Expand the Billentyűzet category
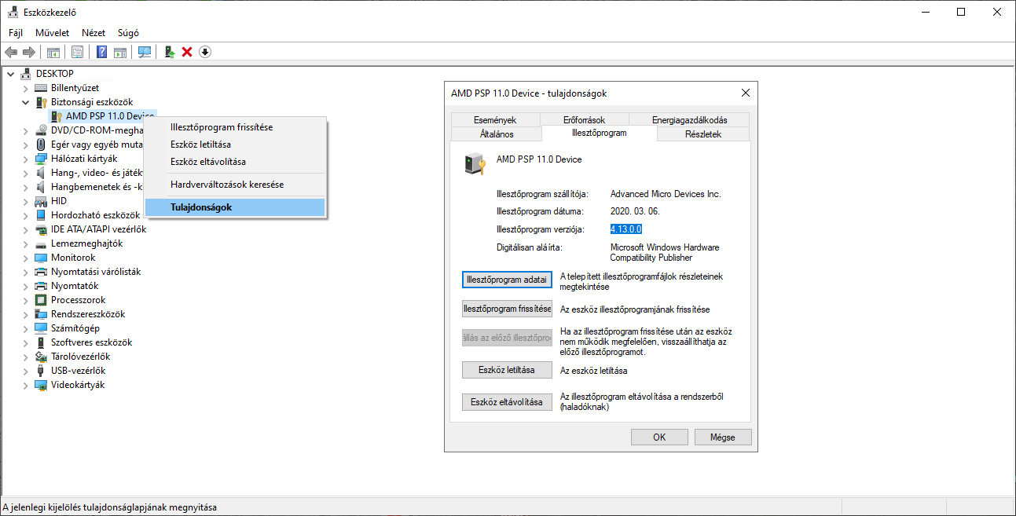1016x516 pixels. pos(25,88)
